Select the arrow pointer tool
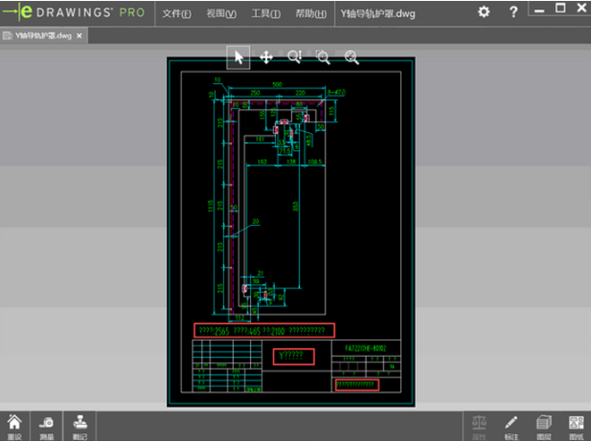The width and height of the screenshot is (591, 441). (x=238, y=57)
